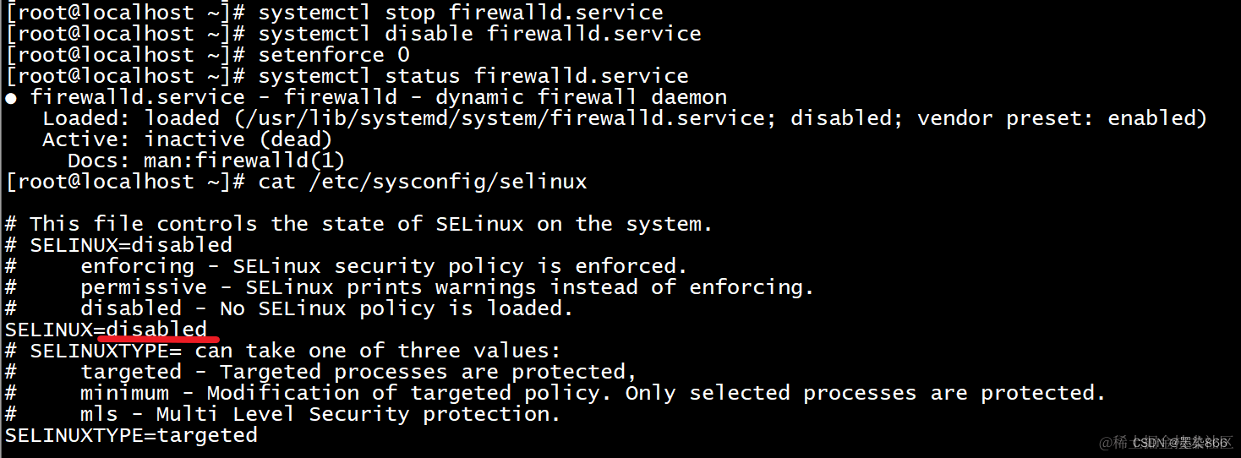Click the systemctl stop firewalld.service command
Viewport: 1241px width, 458px height.
point(461,14)
